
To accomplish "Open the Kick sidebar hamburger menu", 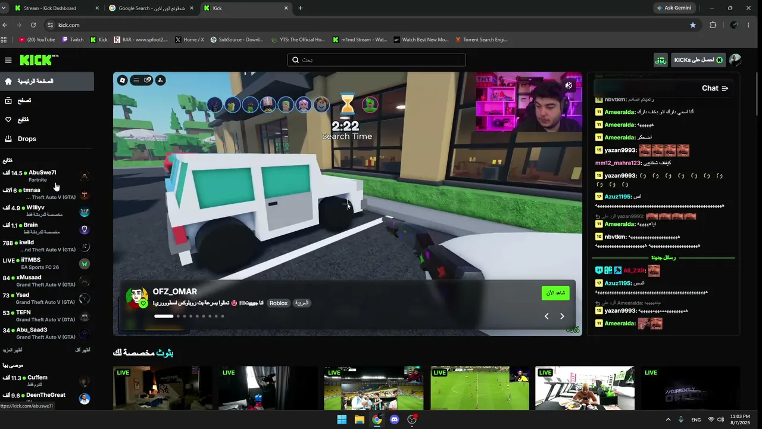I will [8, 60].
